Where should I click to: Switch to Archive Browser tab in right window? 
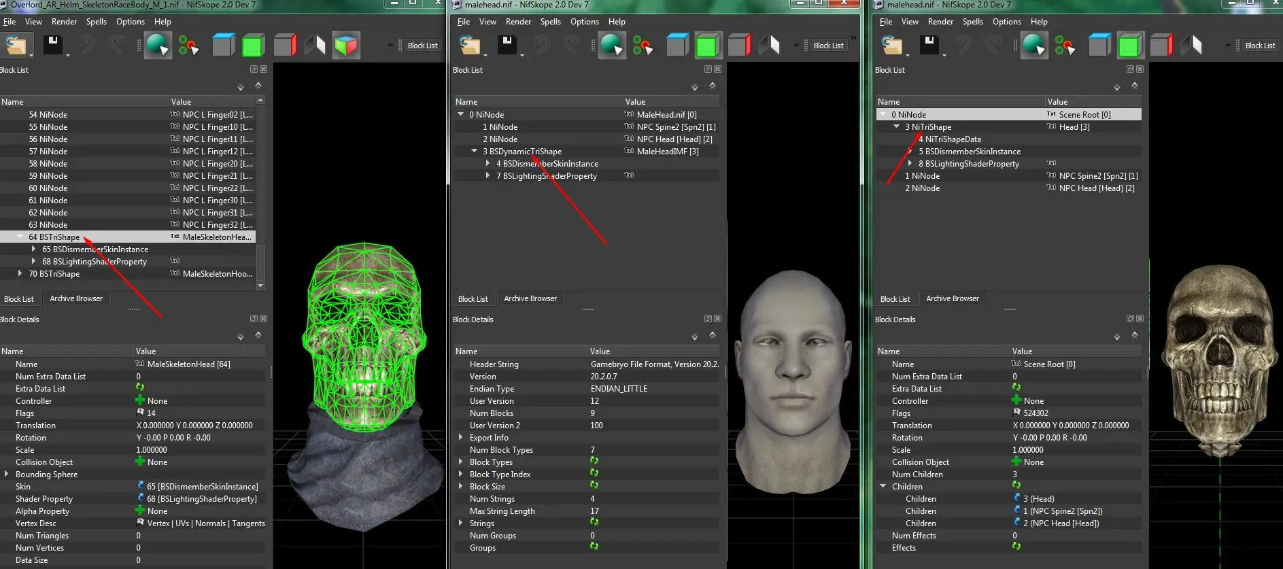tap(953, 298)
